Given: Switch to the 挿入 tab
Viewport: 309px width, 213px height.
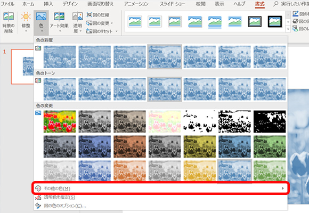Looking at the screenshot, I should [x=48, y=4].
